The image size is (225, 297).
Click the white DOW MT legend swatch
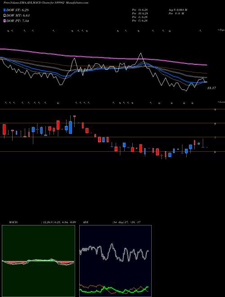tap(4, 16)
